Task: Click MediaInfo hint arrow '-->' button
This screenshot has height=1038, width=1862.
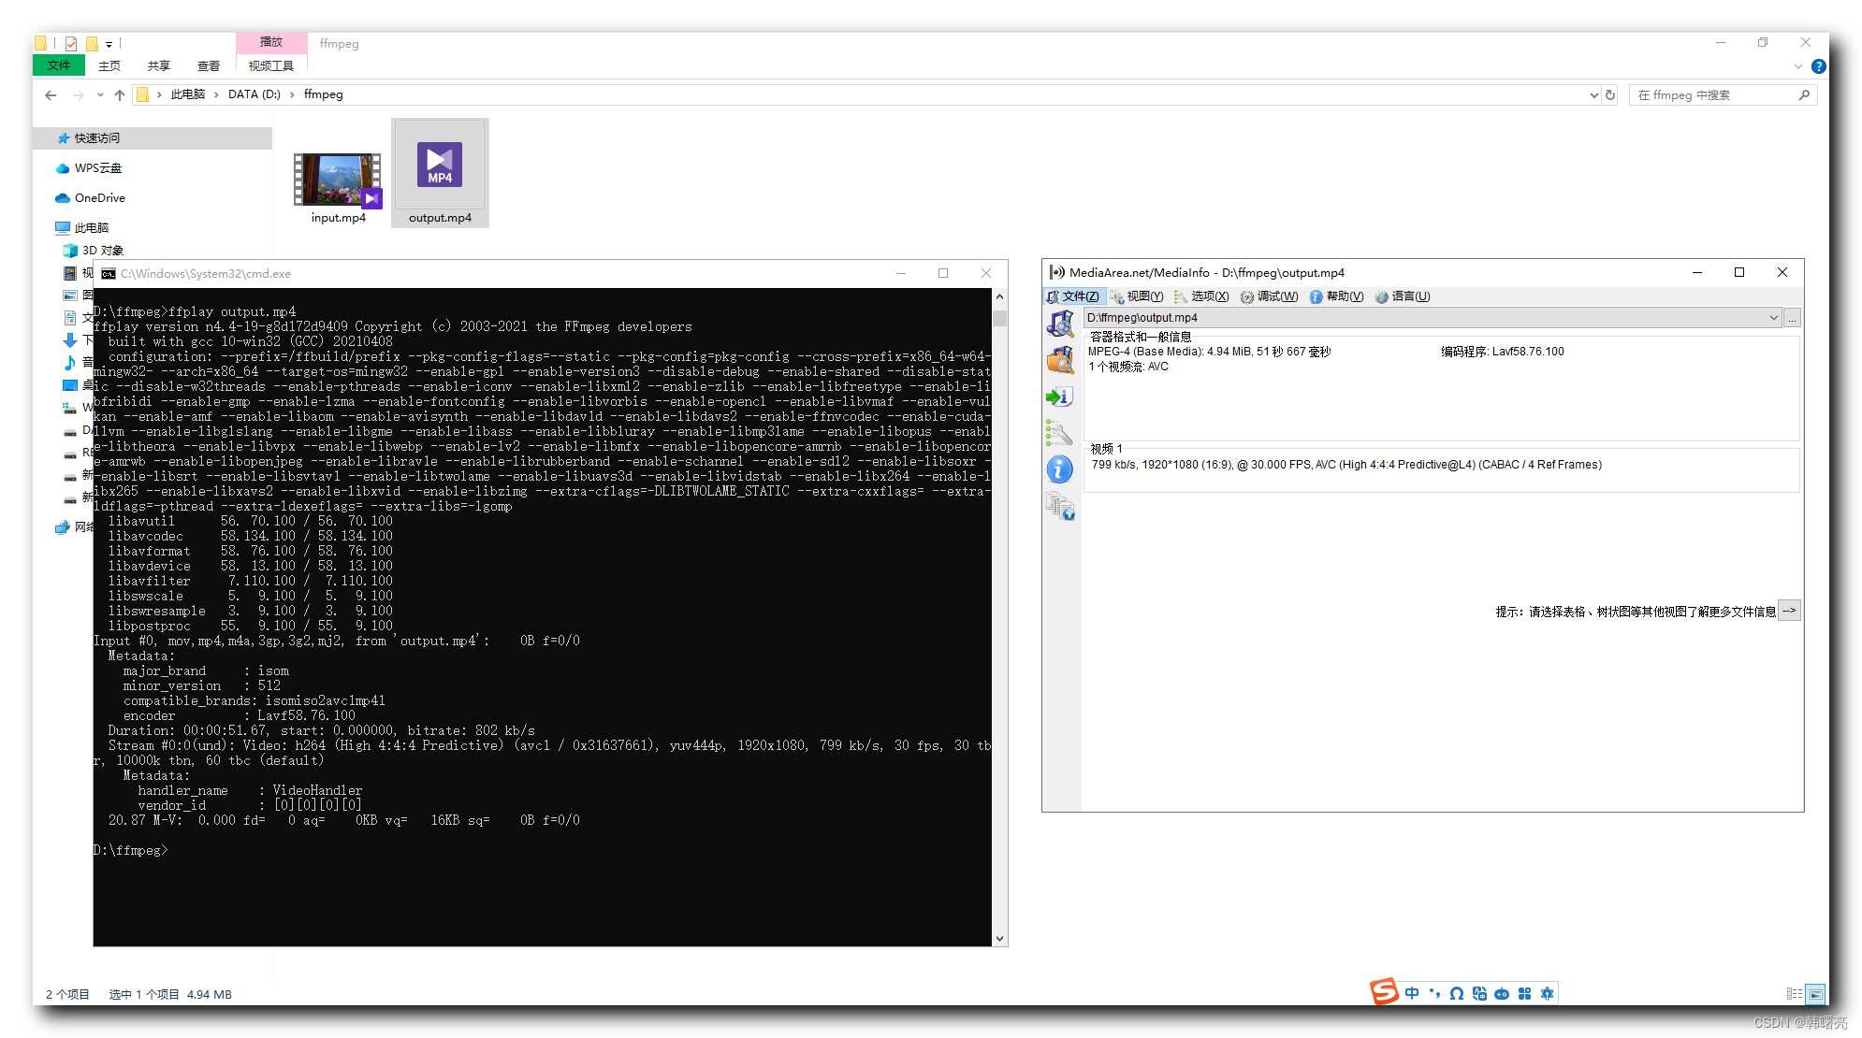Action: tap(1788, 611)
